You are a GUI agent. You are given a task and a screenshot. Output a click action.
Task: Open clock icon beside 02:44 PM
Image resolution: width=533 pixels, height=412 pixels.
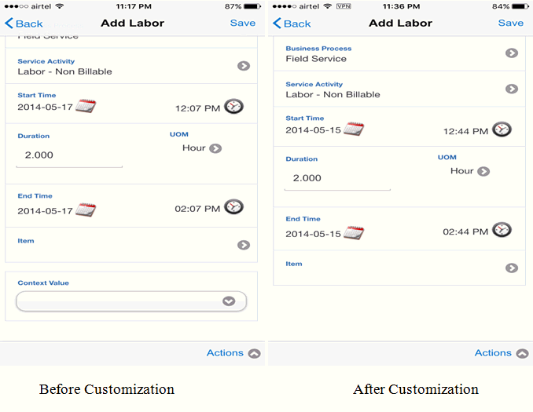[x=502, y=230]
